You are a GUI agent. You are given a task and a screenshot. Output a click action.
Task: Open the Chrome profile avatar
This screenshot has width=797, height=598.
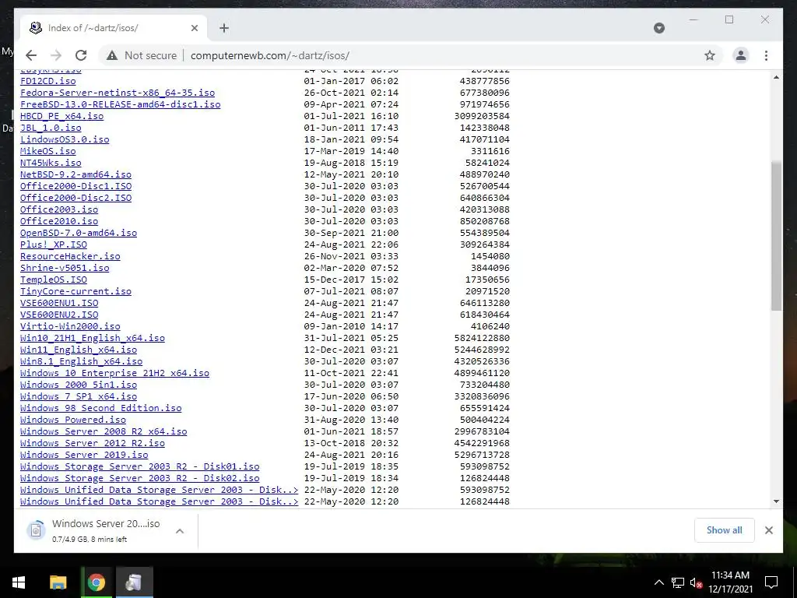click(741, 55)
